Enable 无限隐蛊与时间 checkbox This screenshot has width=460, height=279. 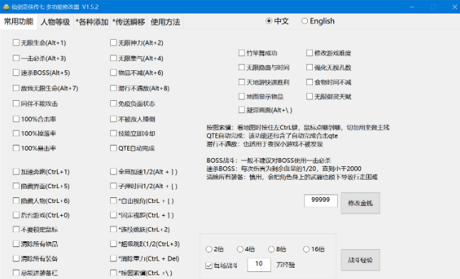(242, 67)
